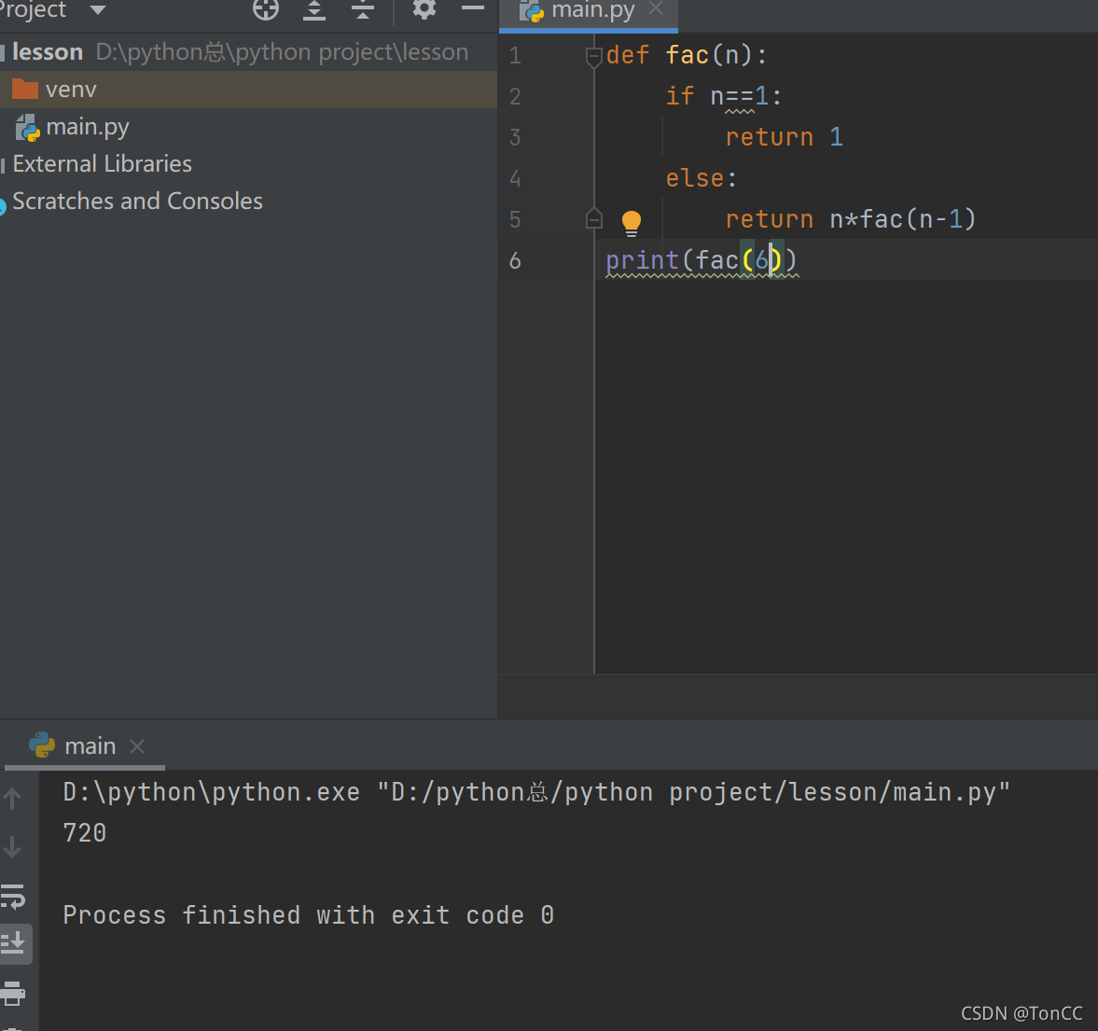This screenshot has height=1031, width=1098.
Task: Close the main.py editor tab
Action: pyautogui.click(x=656, y=8)
